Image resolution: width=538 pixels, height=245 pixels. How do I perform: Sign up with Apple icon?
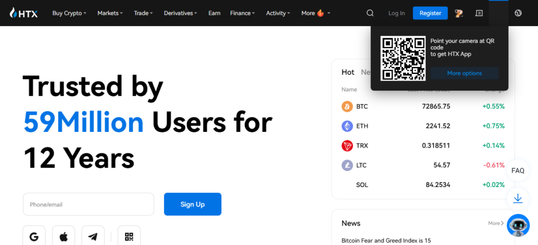click(x=64, y=237)
